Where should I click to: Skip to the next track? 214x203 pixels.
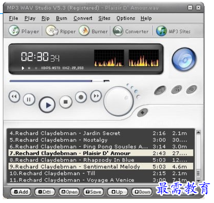96,96
